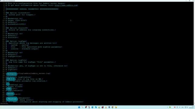Click the 'Range: 1024-32767' line

(x=16, y=20)
